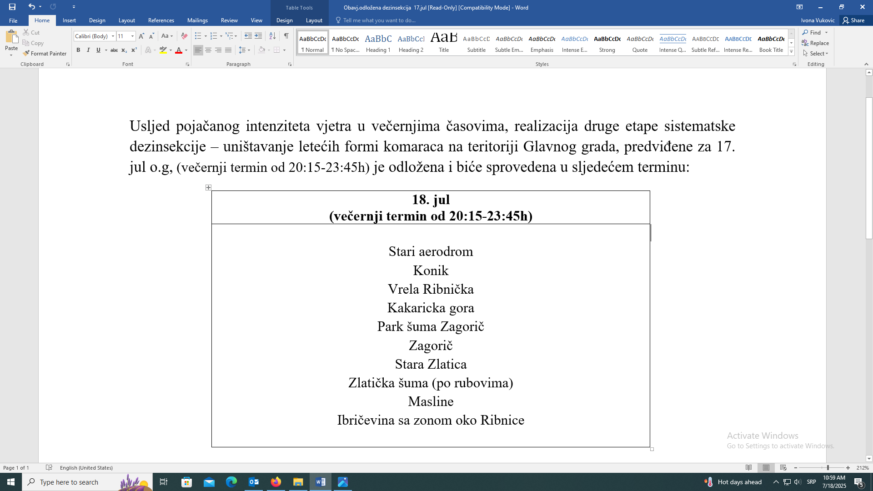This screenshot has height=491, width=873.
Task: Open the font name dropdown
Action: point(113,36)
